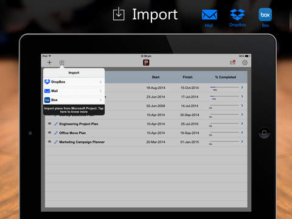
Task: Open details chevron for 30-Sep-2014 finish row
Action: 242,114
